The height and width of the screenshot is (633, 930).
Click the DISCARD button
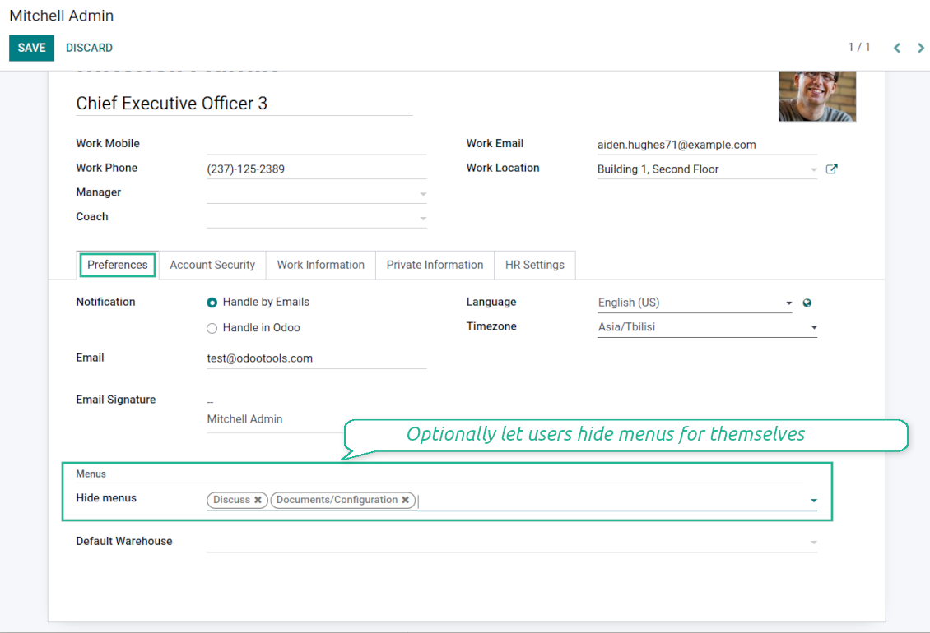89,48
